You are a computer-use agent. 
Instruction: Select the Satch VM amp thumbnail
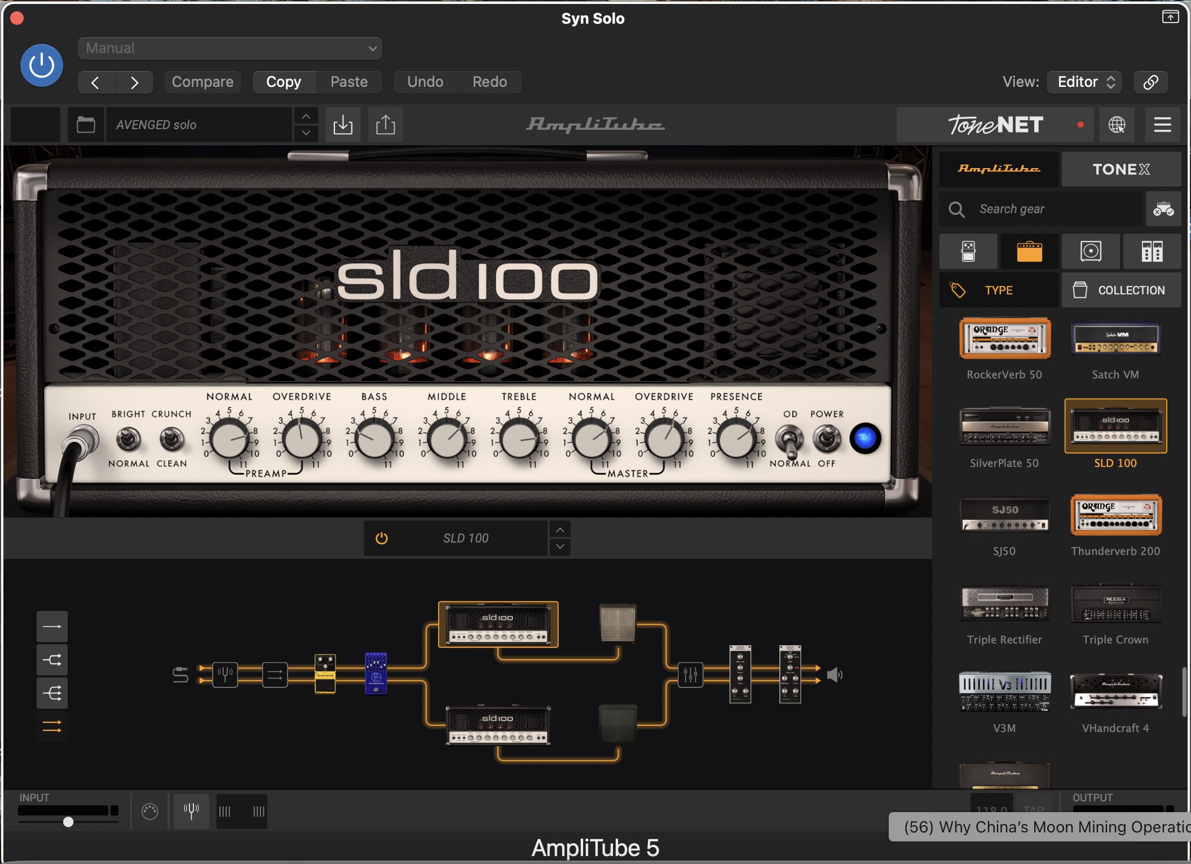coord(1115,340)
